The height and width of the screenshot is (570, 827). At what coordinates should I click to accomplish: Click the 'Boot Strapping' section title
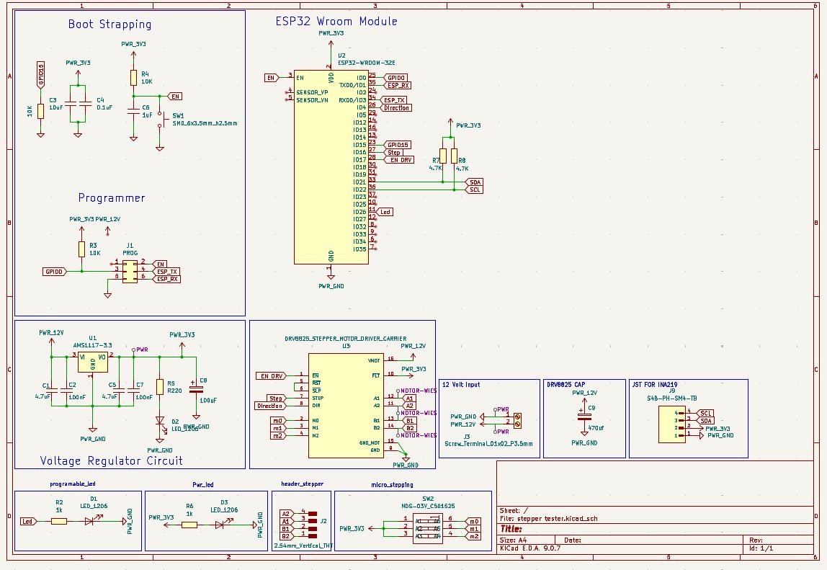point(109,25)
